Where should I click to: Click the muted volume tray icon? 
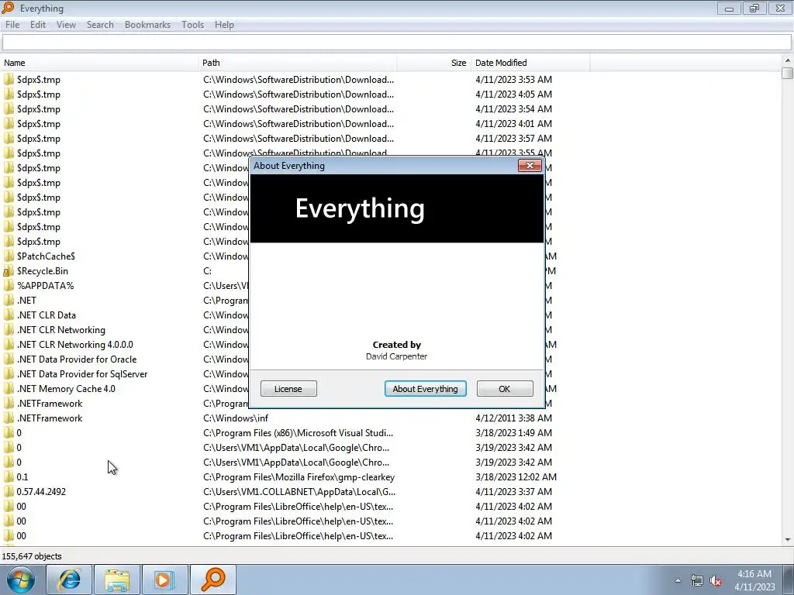pos(716,581)
